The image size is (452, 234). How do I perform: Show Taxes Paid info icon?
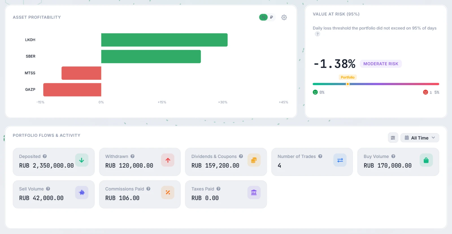[218, 189]
